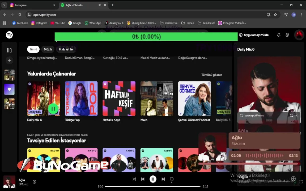
Task: Select the Müzik filter chip
Action: (48, 49)
